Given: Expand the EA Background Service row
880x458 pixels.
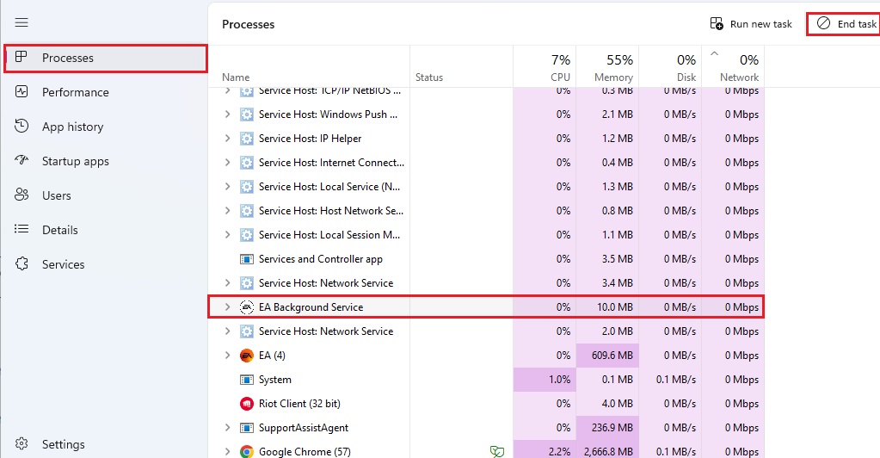Looking at the screenshot, I should click(x=227, y=307).
